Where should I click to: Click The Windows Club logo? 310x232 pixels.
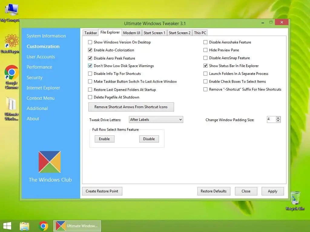pyautogui.click(x=50, y=162)
